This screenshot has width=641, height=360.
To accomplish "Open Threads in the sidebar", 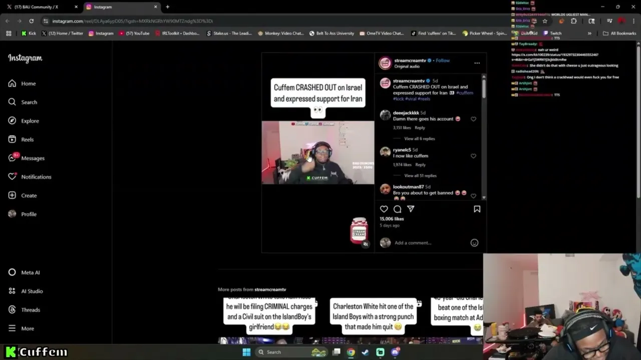I will [24, 310].
